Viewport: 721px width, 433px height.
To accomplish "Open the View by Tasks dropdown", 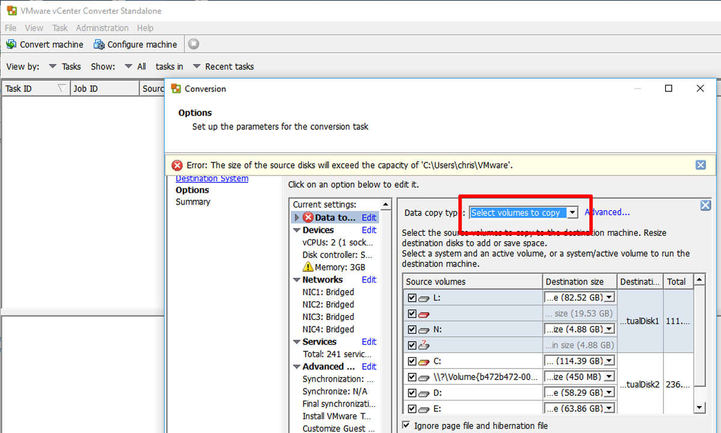I will tap(52, 67).
